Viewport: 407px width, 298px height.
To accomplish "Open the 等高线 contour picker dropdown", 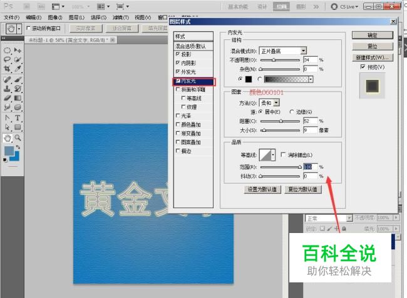I will 273,155.
